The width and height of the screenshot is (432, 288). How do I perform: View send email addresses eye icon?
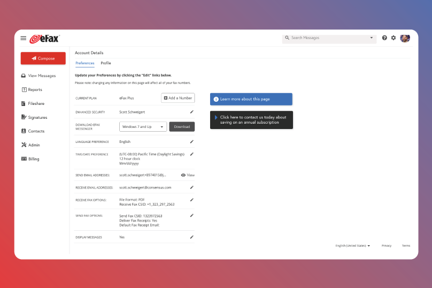point(183,175)
